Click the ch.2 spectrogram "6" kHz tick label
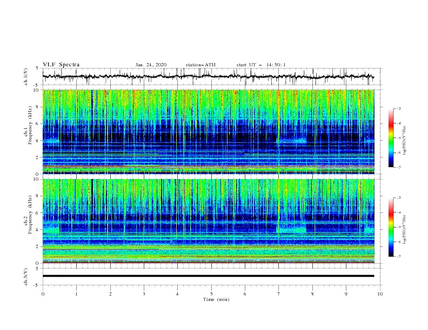Image resolution: width=428 pixels, height=330 pixels. [38, 213]
